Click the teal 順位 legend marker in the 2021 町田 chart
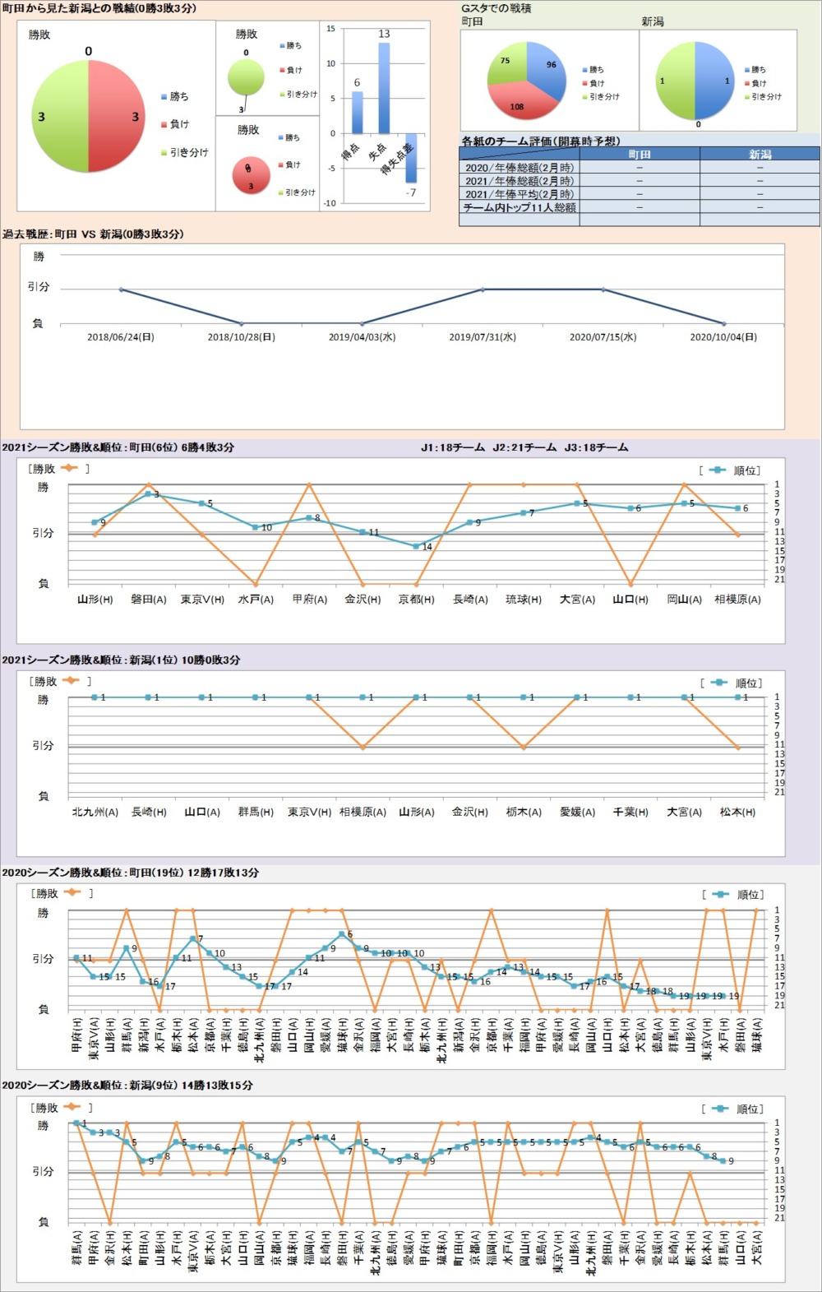The width and height of the screenshot is (822, 1292). click(x=718, y=470)
